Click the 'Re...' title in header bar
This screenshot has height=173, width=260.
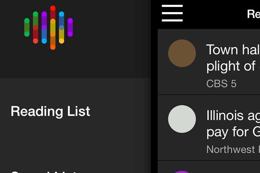[253, 14]
